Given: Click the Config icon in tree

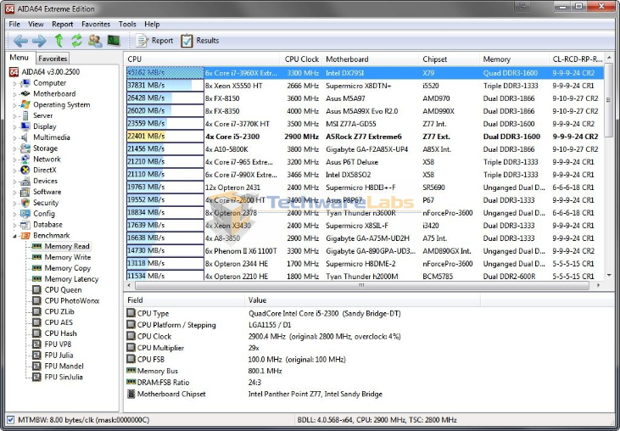Looking at the screenshot, I should (25, 214).
